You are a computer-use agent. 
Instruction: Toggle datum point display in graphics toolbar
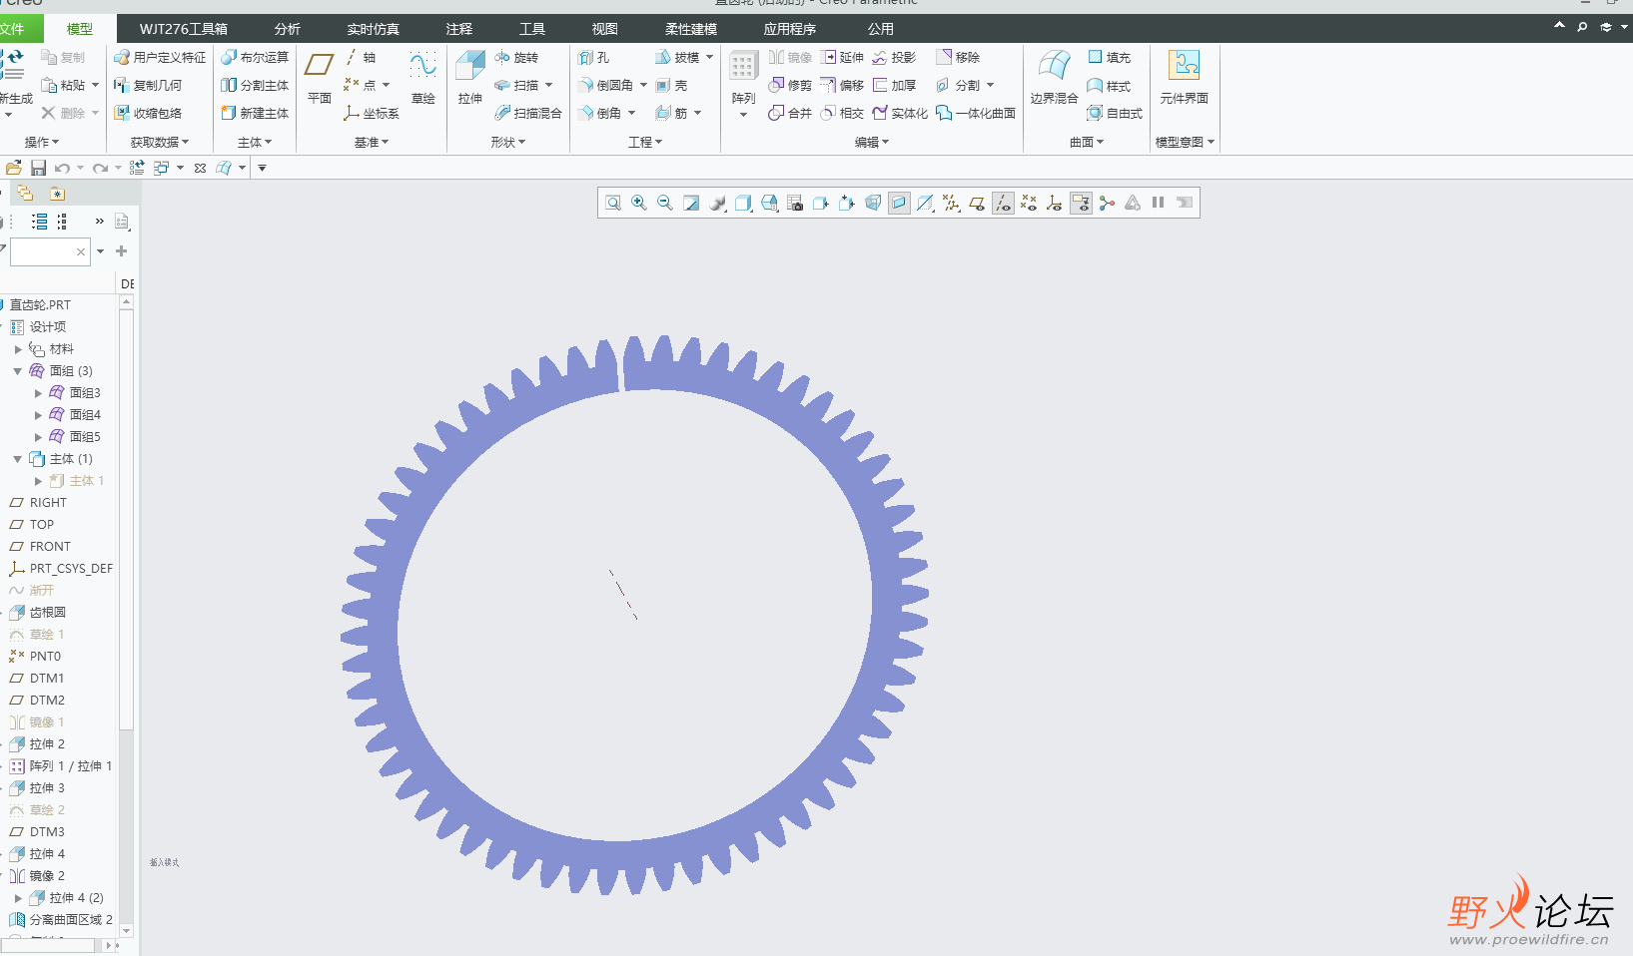[1029, 204]
